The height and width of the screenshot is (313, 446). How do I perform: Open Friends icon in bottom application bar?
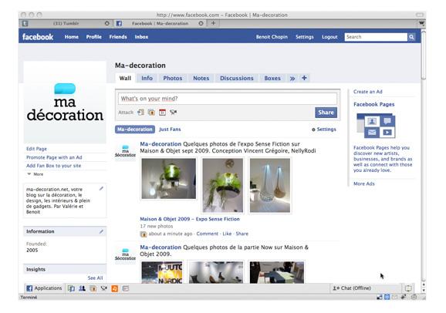coord(82,288)
